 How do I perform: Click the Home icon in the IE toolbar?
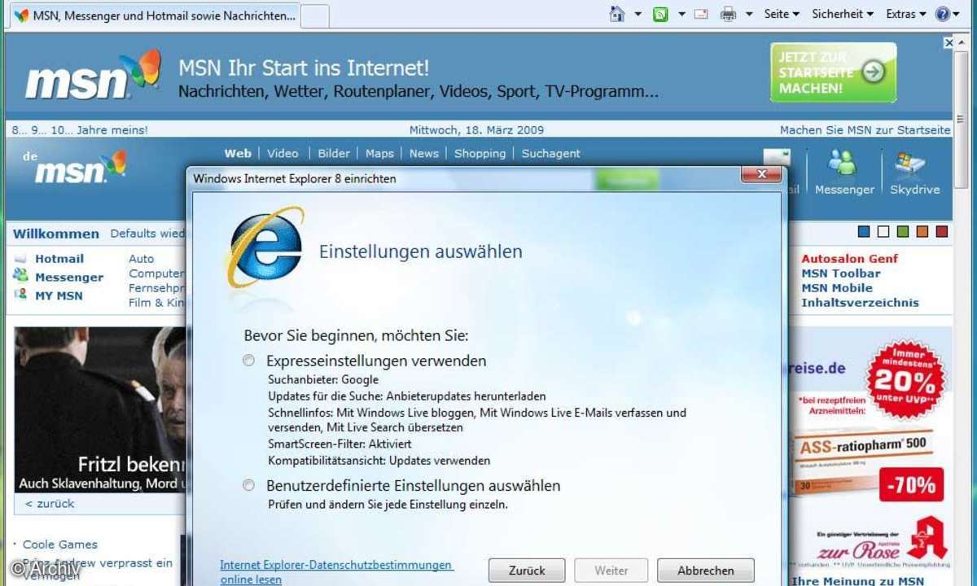[617, 14]
